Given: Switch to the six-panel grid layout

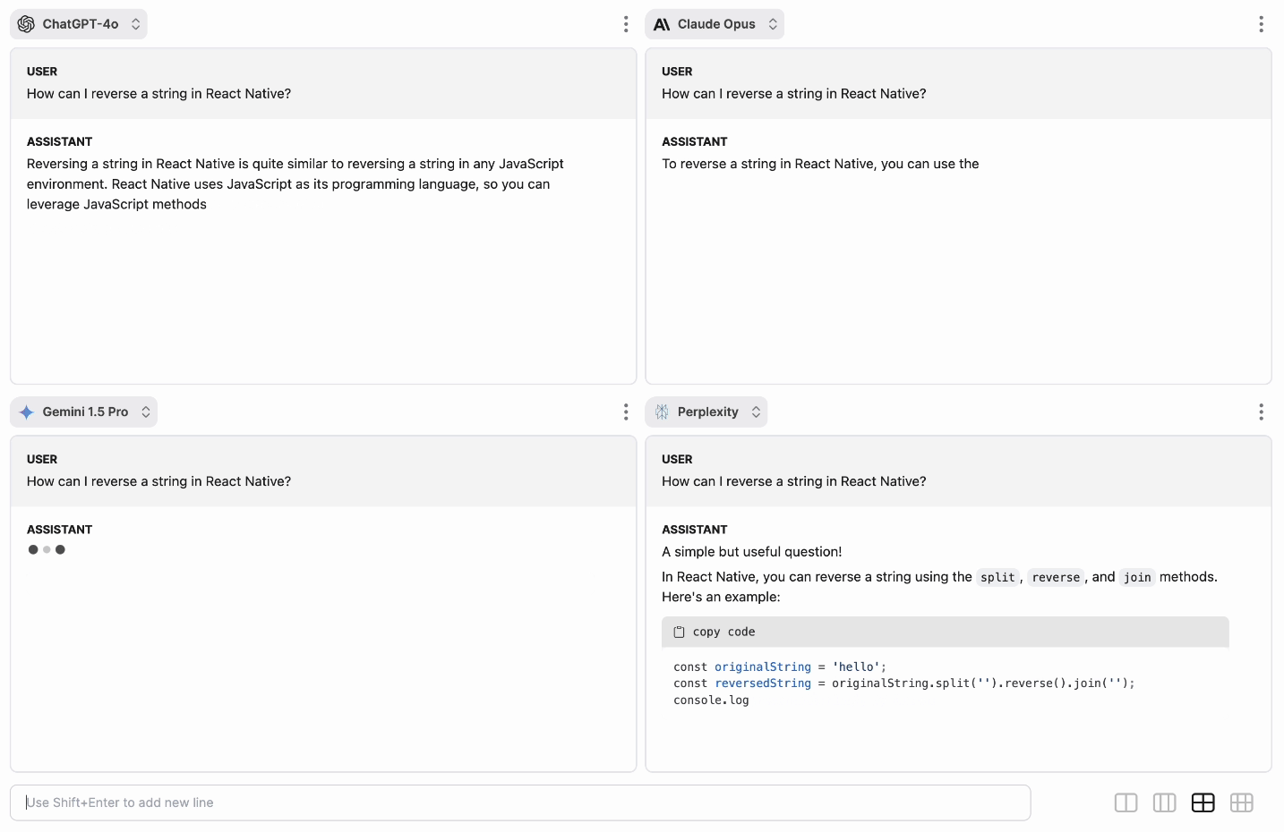Looking at the screenshot, I should [x=1241, y=802].
